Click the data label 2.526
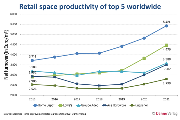The height and width of the screenshot is (120, 180). (x=33, y=89)
